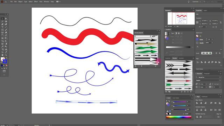The width and height of the screenshot is (224, 126).
Task: Click the blue Stroke box in toolbox
Action: [x=5, y=62]
